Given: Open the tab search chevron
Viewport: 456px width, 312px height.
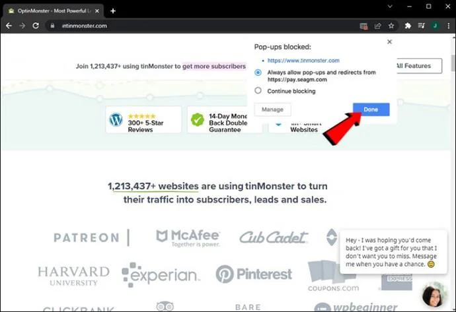Looking at the screenshot, I should [390, 7].
